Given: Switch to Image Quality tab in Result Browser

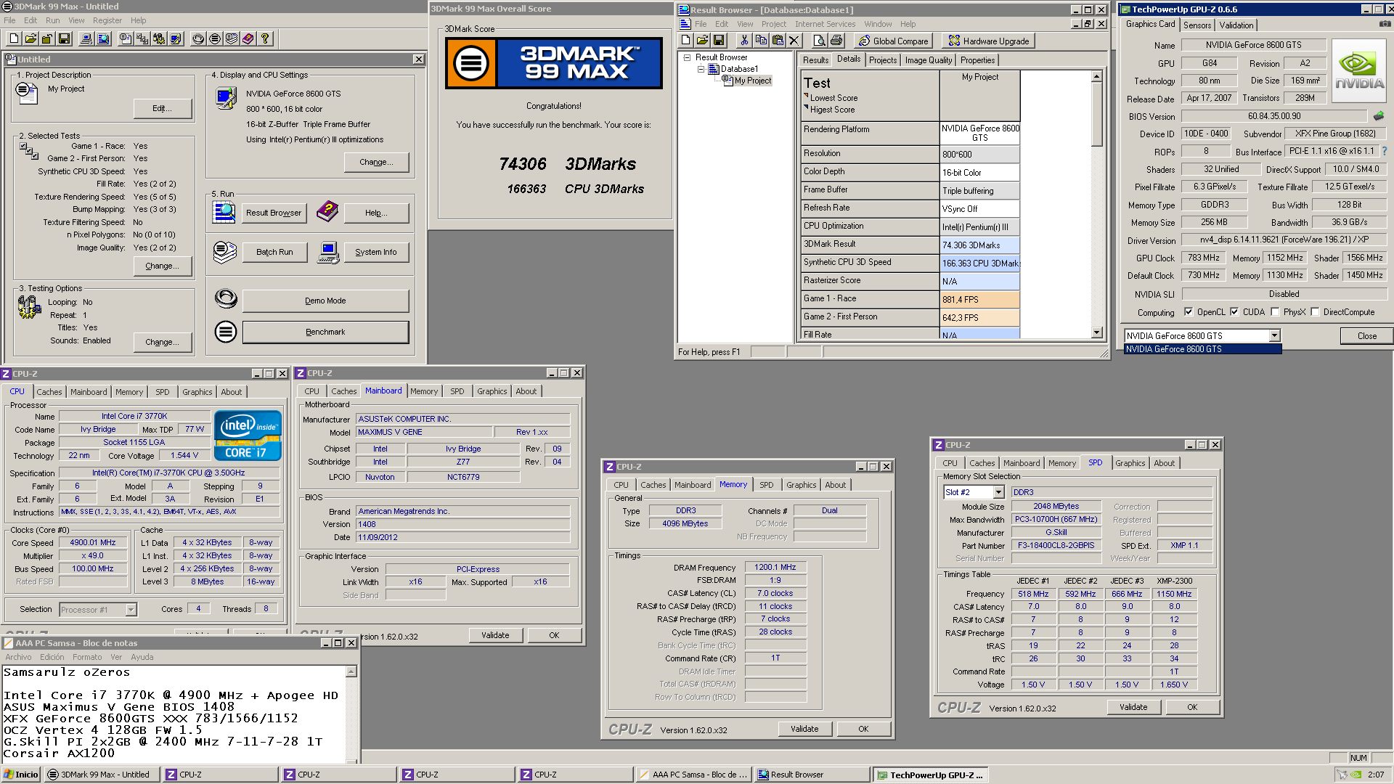Looking at the screenshot, I should [x=928, y=60].
